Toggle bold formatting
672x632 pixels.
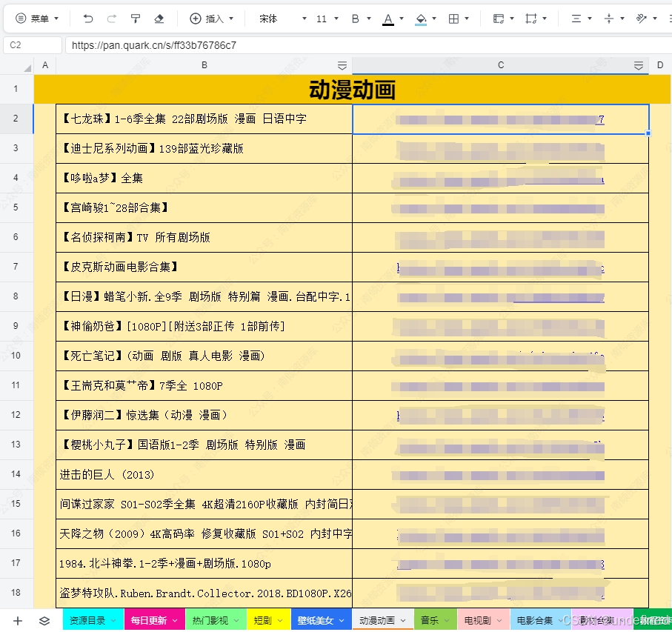(x=356, y=19)
